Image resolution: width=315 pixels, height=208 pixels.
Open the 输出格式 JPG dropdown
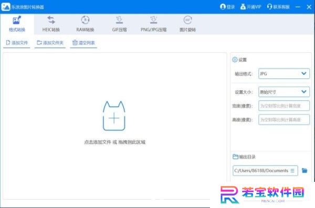(x=284, y=74)
